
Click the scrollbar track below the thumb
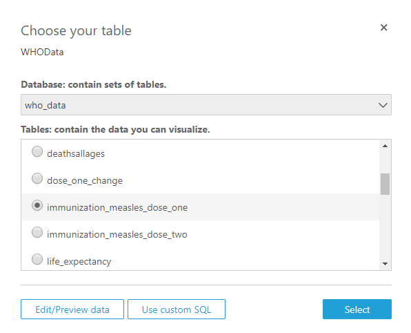pos(385,227)
